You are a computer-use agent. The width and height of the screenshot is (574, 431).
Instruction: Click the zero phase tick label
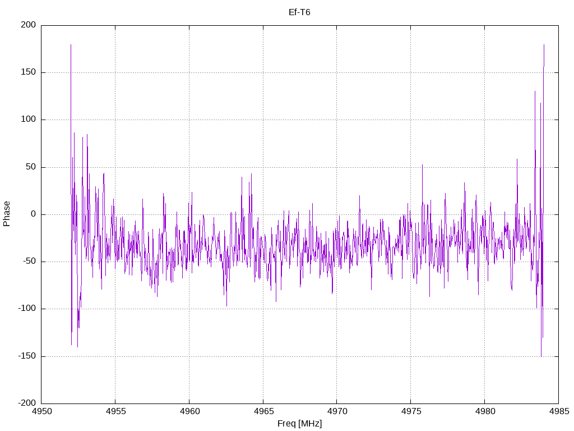pyautogui.click(x=34, y=214)
